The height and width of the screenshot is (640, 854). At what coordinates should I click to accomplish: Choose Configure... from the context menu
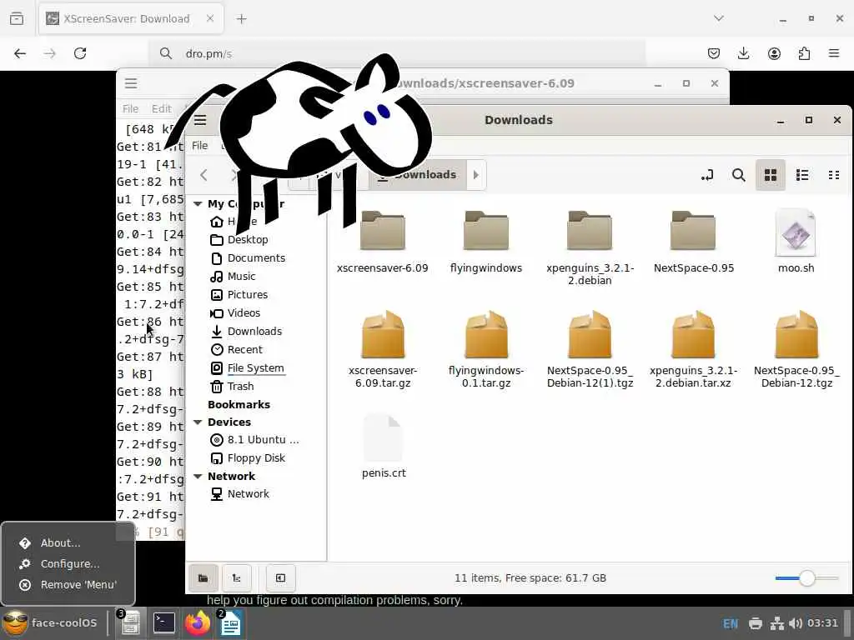click(68, 564)
